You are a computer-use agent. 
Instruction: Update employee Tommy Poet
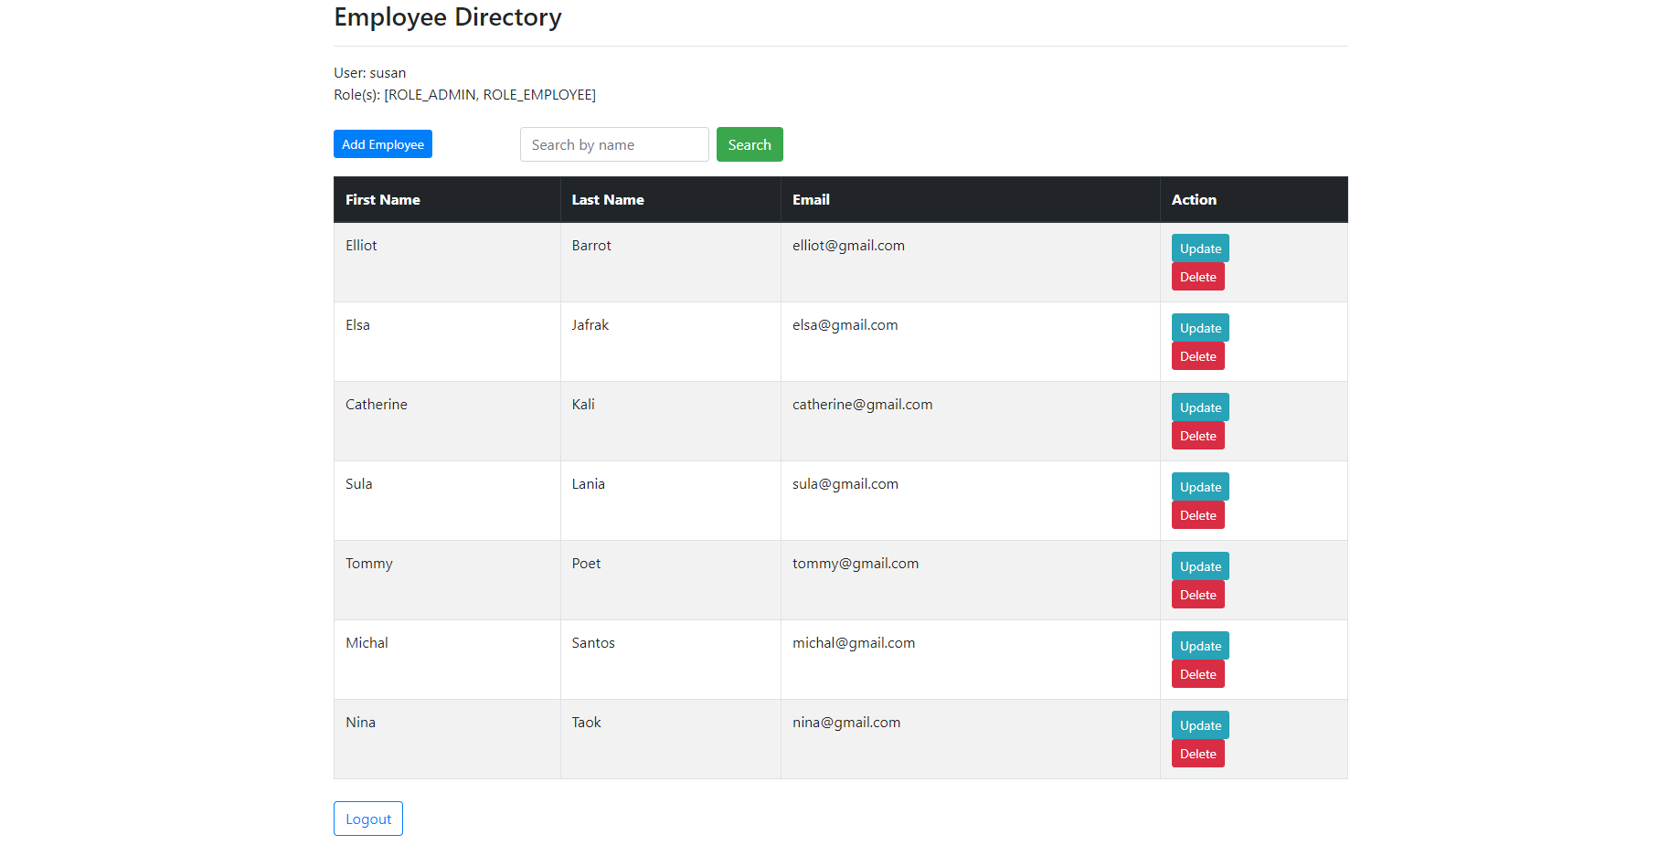pyautogui.click(x=1199, y=565)
